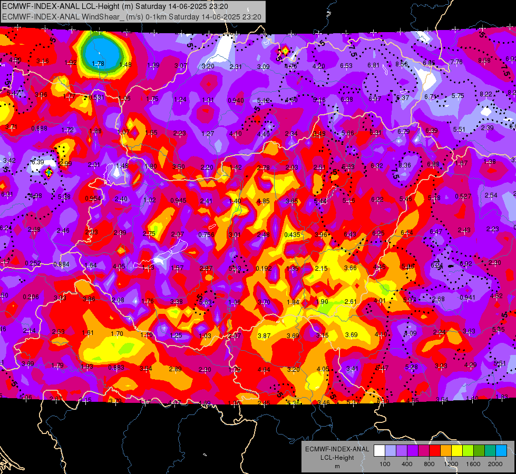
Task: Pick the yellow legend color swatch
Action: tap(457, 450)
